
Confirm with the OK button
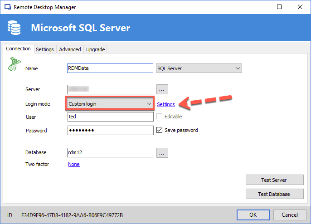point(253,214)
